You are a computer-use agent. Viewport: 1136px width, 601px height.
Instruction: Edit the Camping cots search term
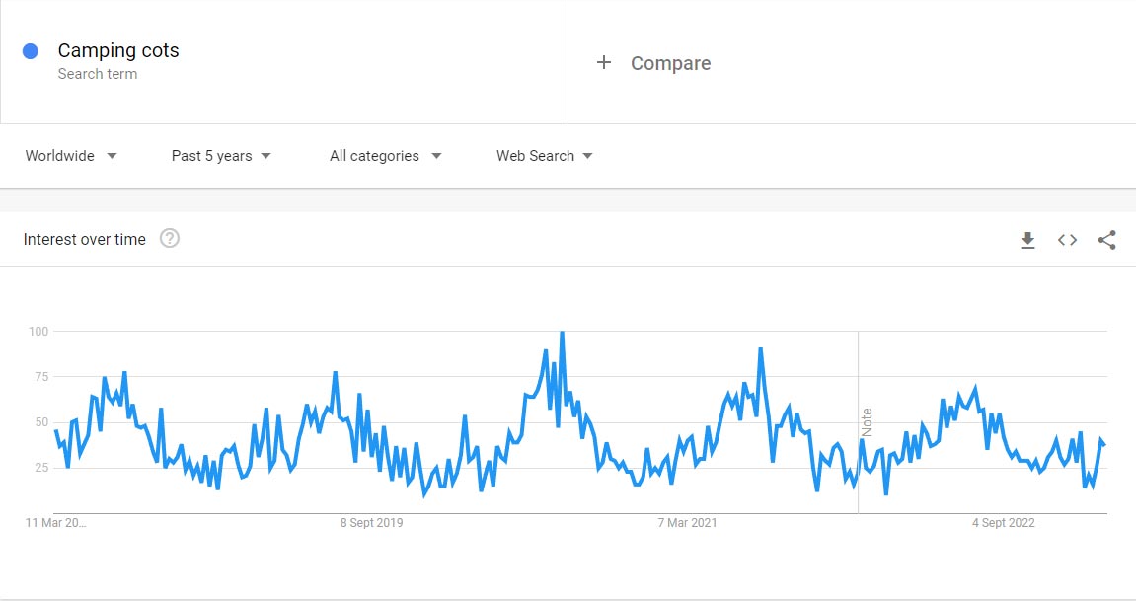118,50
